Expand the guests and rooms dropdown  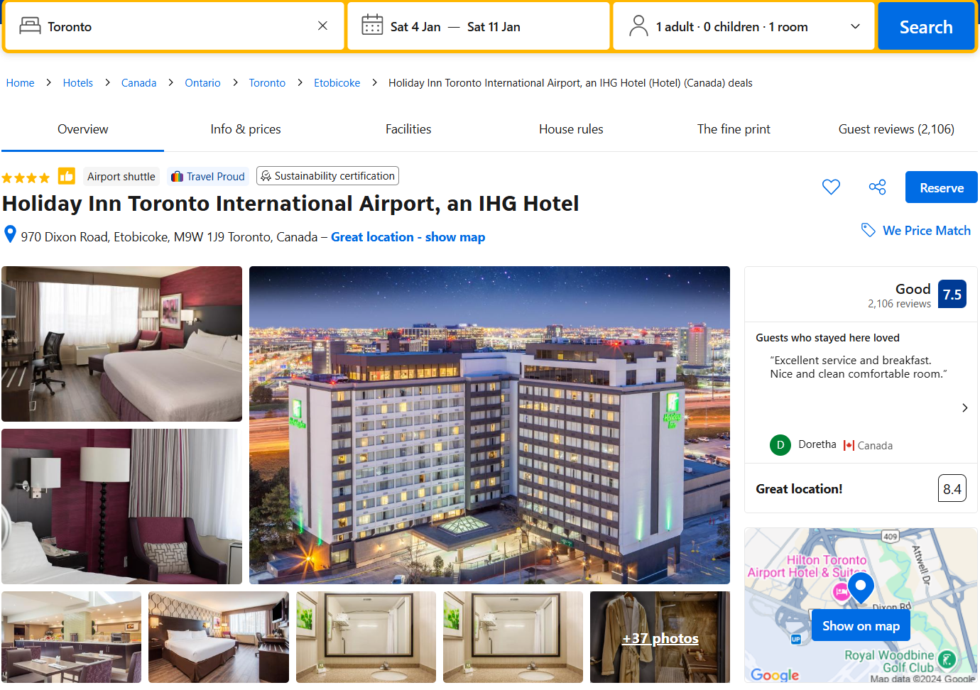click(x=856, y=26)
